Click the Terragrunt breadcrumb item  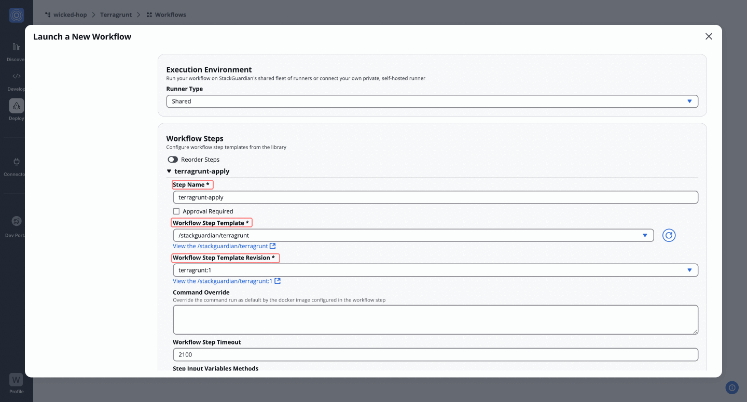click(x=116, y=15)
